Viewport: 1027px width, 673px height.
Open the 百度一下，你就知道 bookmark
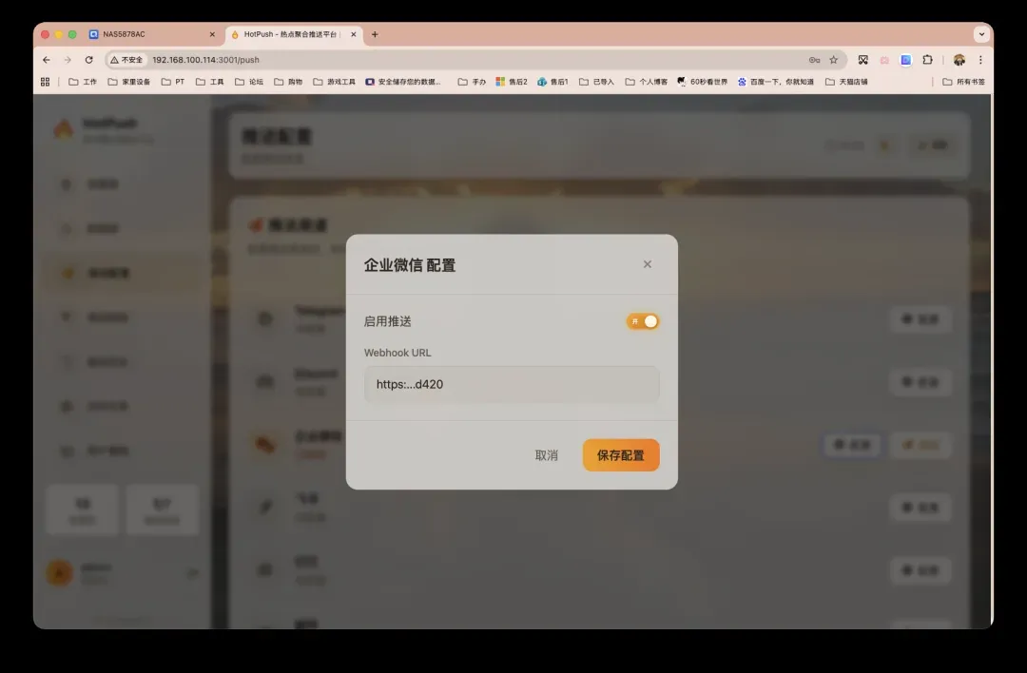click(775, 82)
